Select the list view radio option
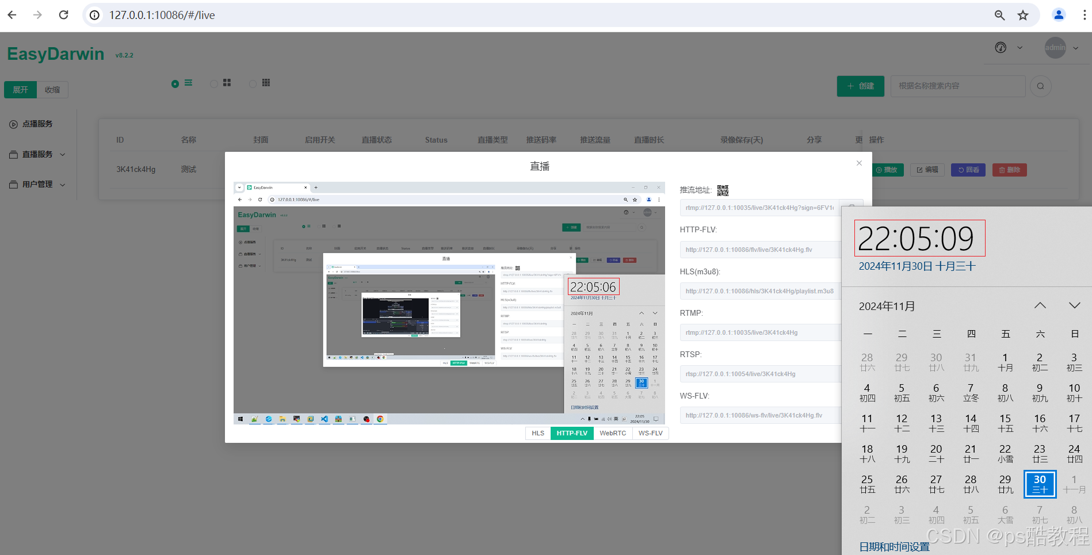The height and width of the screenshot is (555, 1092). [x=175, y=84]
